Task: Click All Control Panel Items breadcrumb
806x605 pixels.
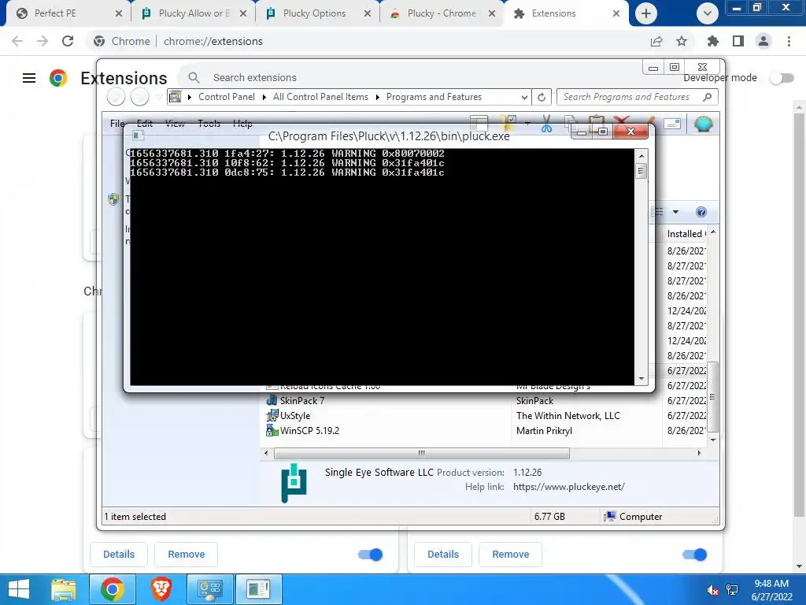Action: click(320, 97)
